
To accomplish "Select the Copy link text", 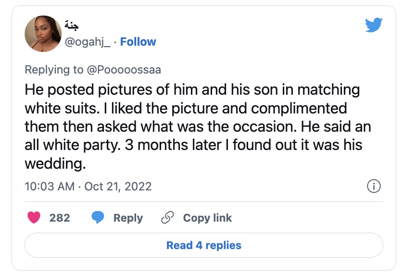I will 207,218.
